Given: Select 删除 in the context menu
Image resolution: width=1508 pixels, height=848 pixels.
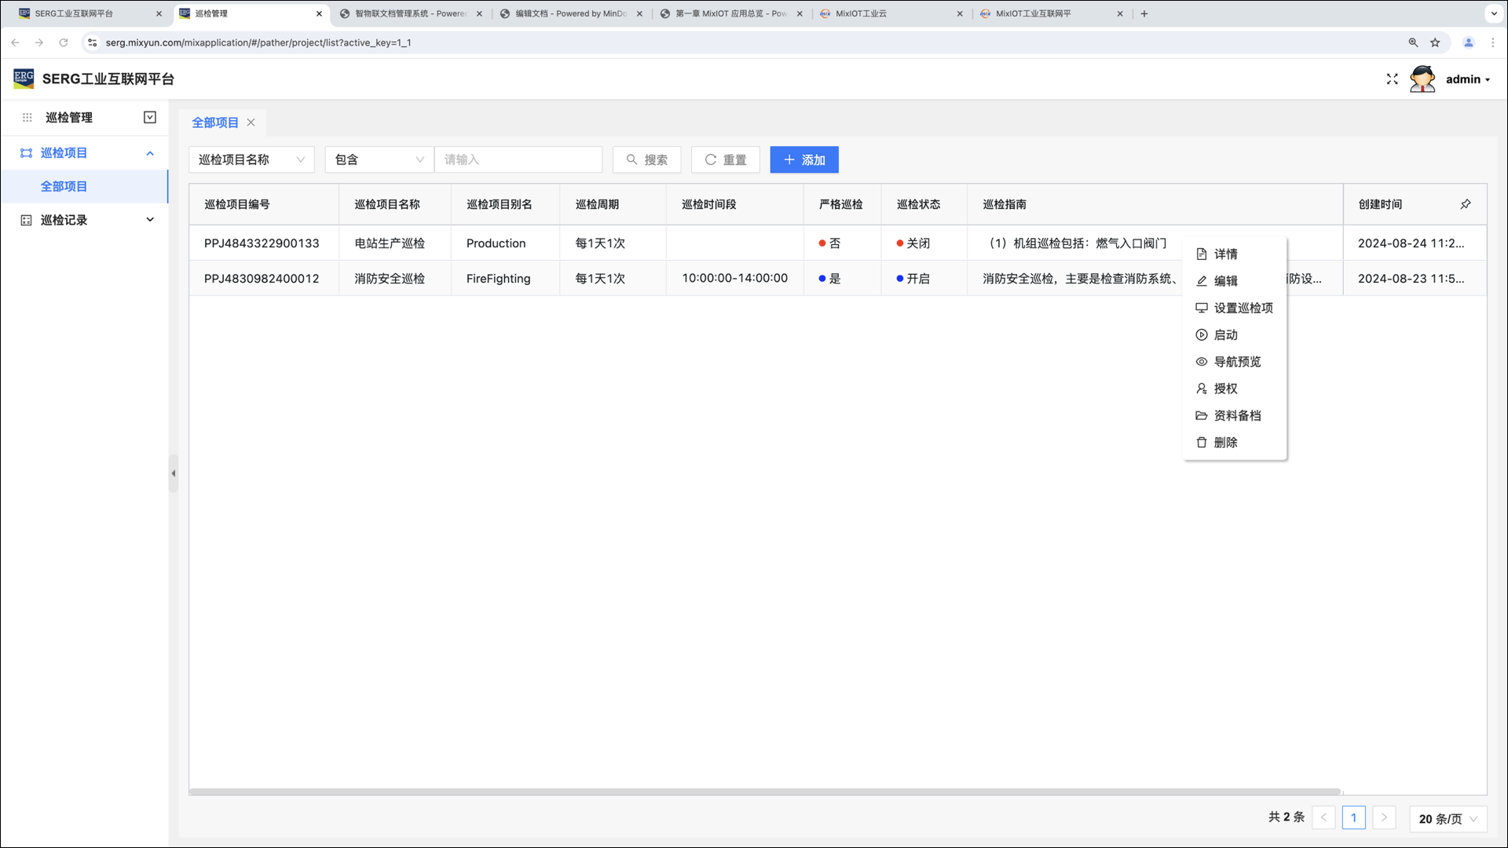Looking at the screenshot, I should (1225, 443).
